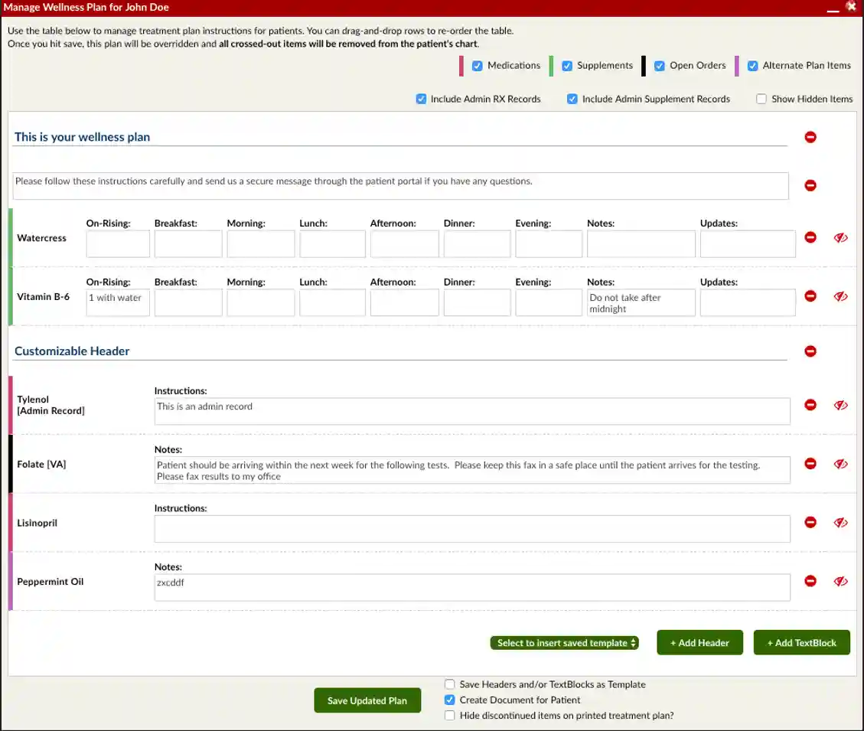Uncheck the Medications filter
The image size is (864, 731).
pos(478,66)
